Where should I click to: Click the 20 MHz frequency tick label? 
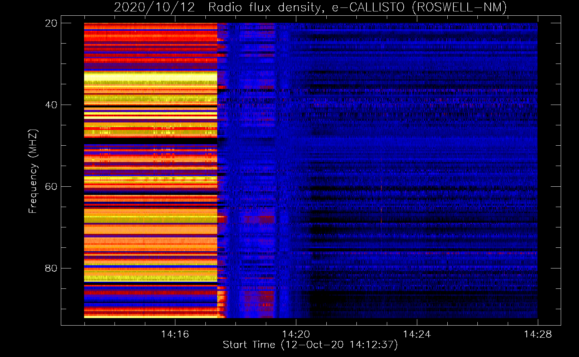(x=51, y=23)
